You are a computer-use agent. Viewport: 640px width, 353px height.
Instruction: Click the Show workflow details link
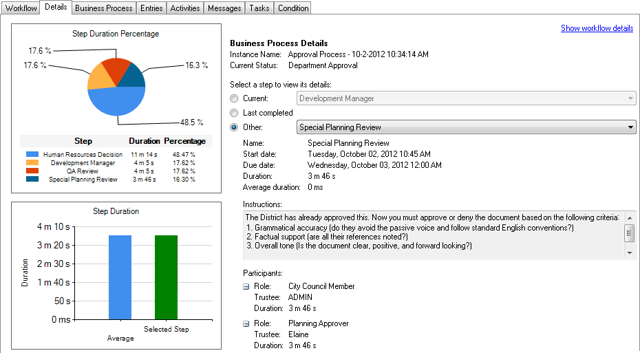coord(597,28)
